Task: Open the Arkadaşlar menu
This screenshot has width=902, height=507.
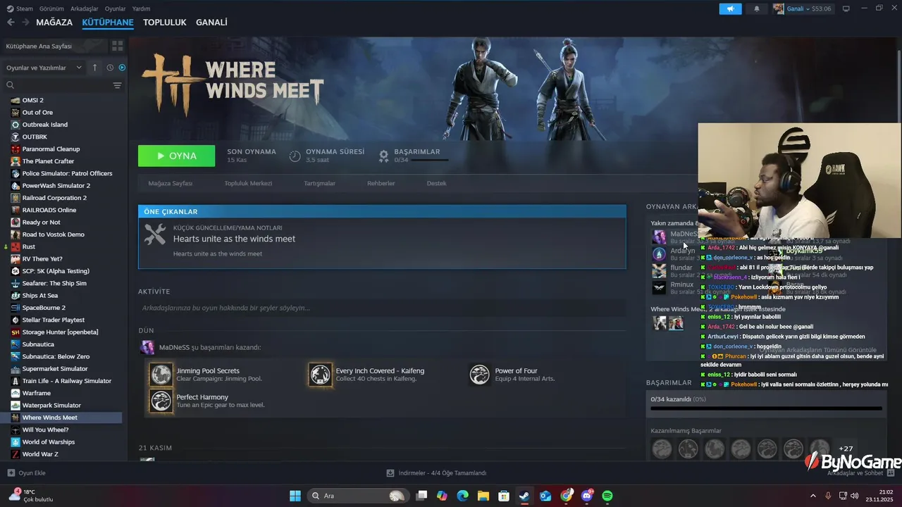Action: click(x=85, y=8)
